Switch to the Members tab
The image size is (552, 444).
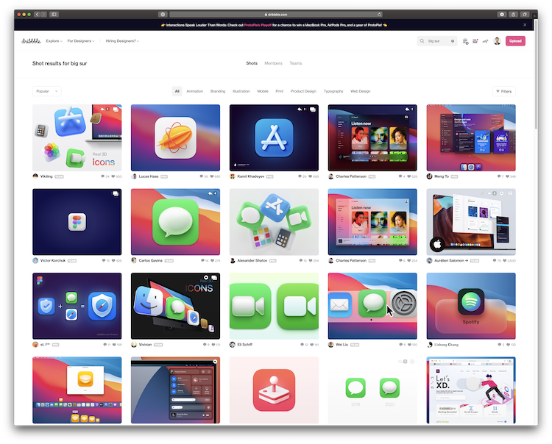273,63
